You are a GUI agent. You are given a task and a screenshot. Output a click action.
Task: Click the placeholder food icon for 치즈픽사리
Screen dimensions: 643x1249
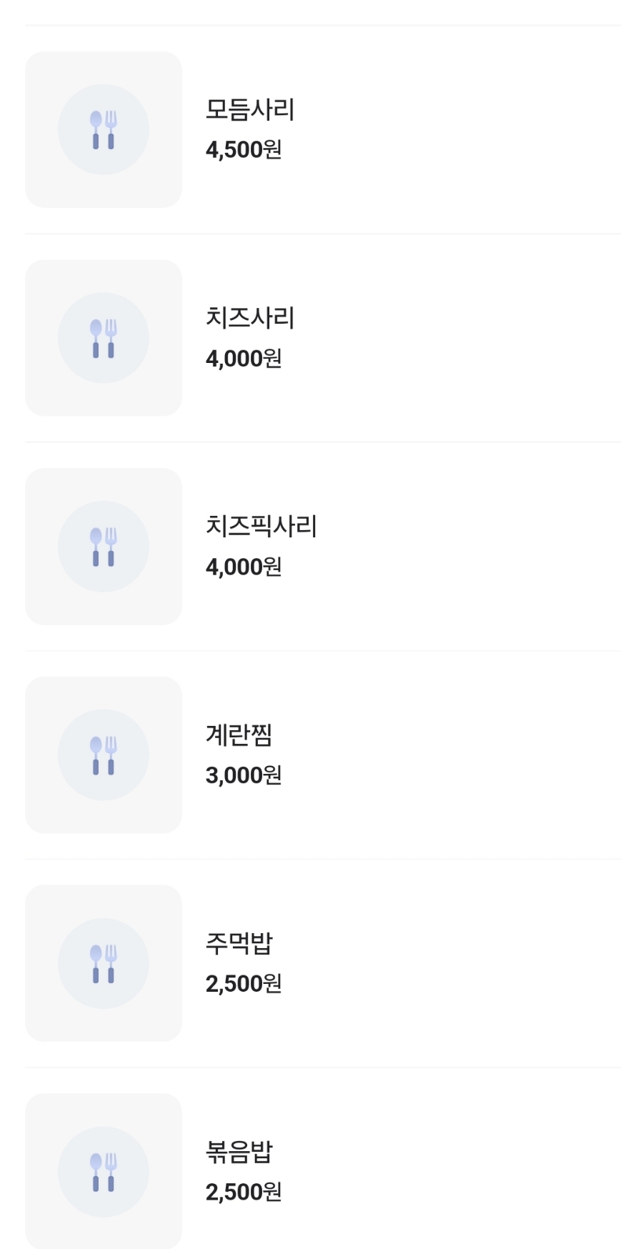(104, 547)
